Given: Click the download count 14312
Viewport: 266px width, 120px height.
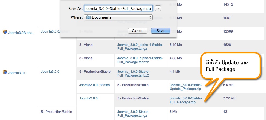Looking at the screenshot, I should [x=228, y=5].
